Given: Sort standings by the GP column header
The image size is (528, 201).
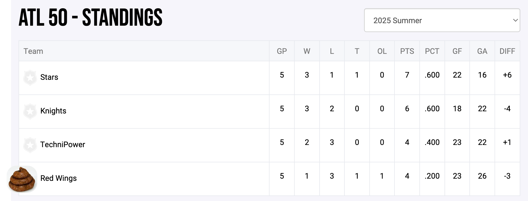Looking at the screenshot, I should point(282,51).
